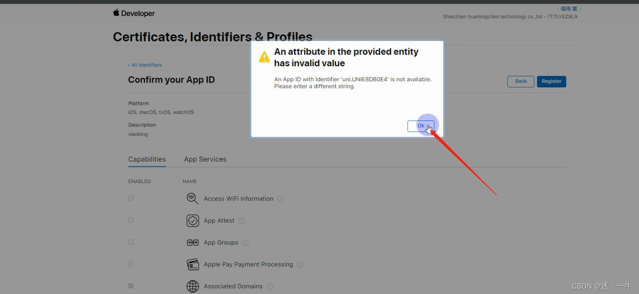Click Ok in the error dialog

(421, 126)
